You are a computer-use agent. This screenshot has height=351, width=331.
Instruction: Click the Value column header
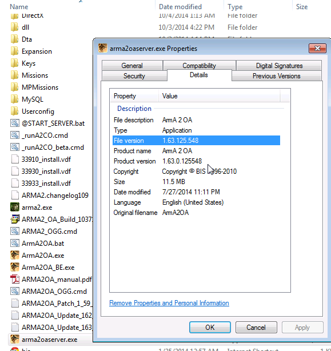coord(220,96)
